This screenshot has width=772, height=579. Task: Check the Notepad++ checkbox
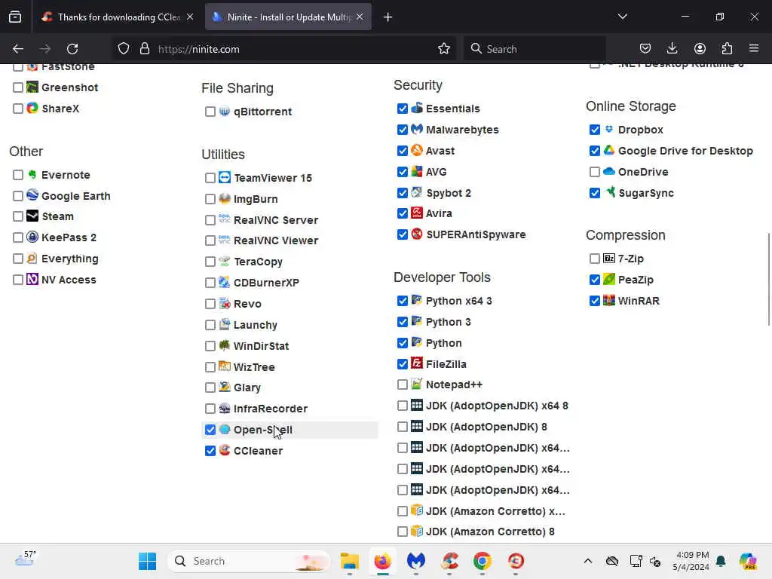pos(403,384)
